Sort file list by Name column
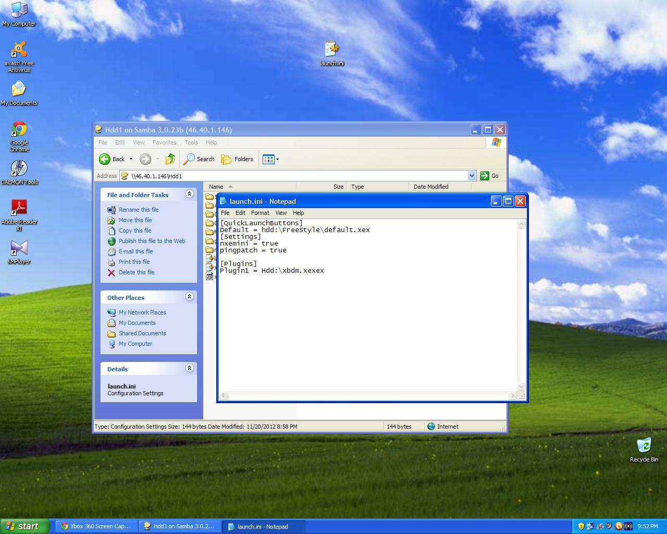Image resolution: width=667 pixels, height=534 pixels. coord(250,187)
